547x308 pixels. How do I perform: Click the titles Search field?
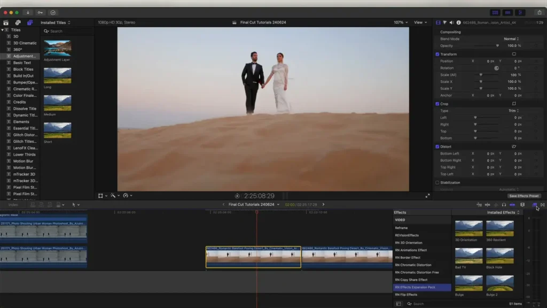point(68,32)
